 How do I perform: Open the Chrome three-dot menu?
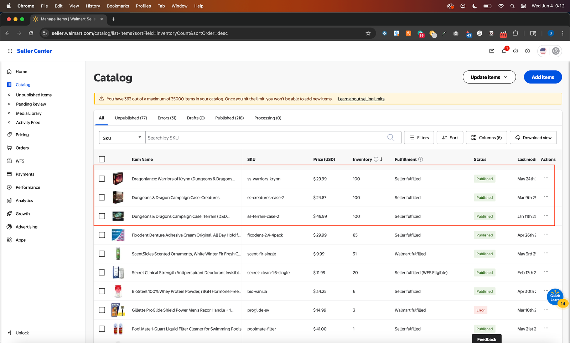pos(563,33)
